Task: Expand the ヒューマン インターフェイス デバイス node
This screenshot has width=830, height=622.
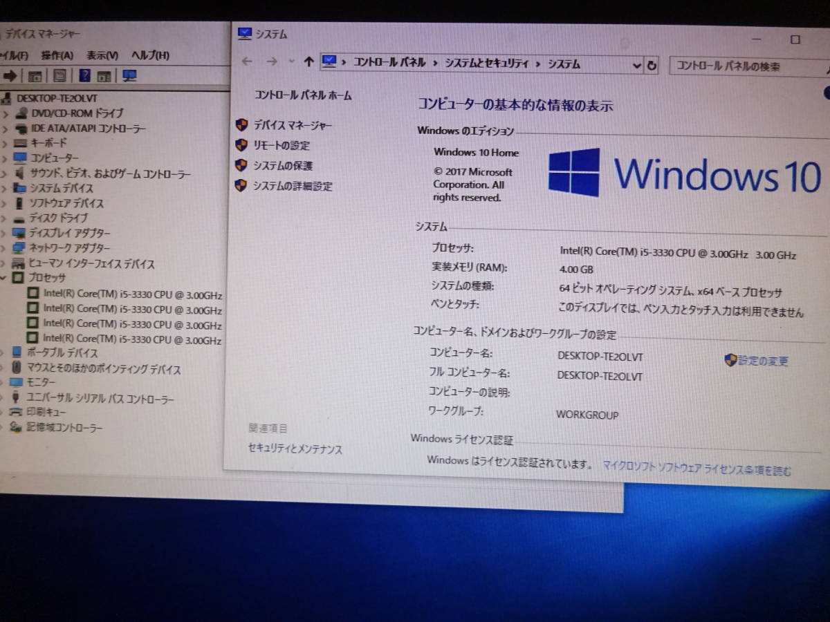Action: 4,263
